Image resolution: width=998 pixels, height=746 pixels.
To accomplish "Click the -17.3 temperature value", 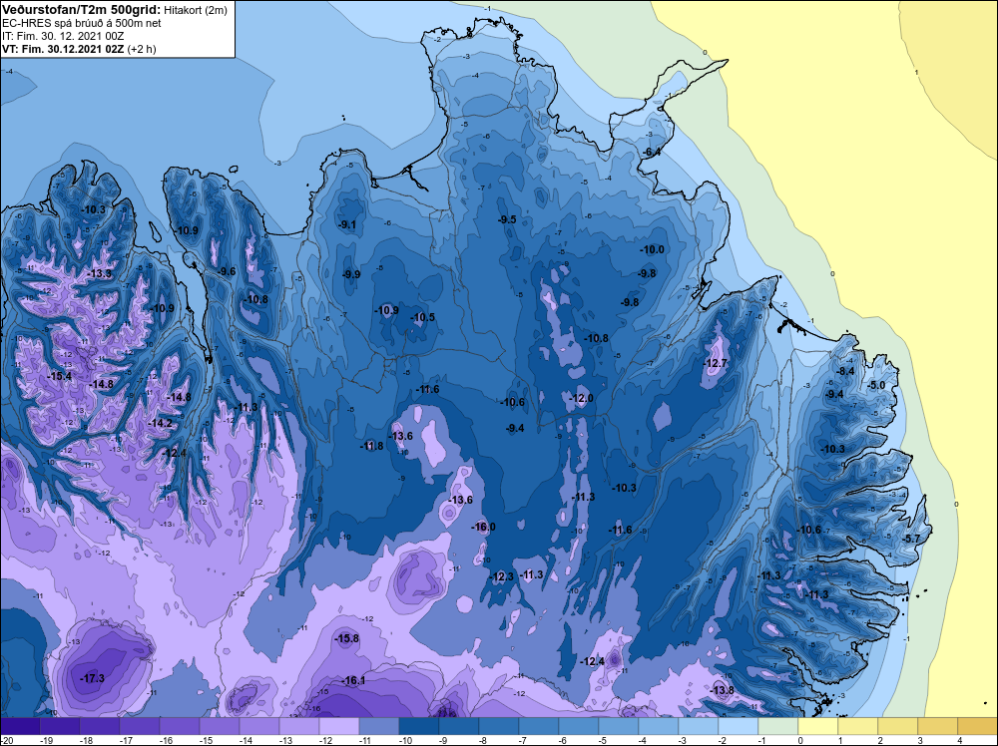I will 92,678.
